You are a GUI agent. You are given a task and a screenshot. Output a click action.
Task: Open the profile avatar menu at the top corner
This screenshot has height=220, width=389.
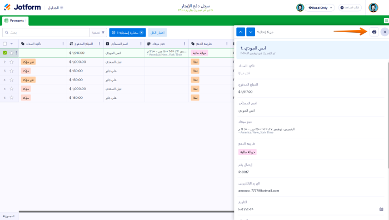[x=373, y=7]
